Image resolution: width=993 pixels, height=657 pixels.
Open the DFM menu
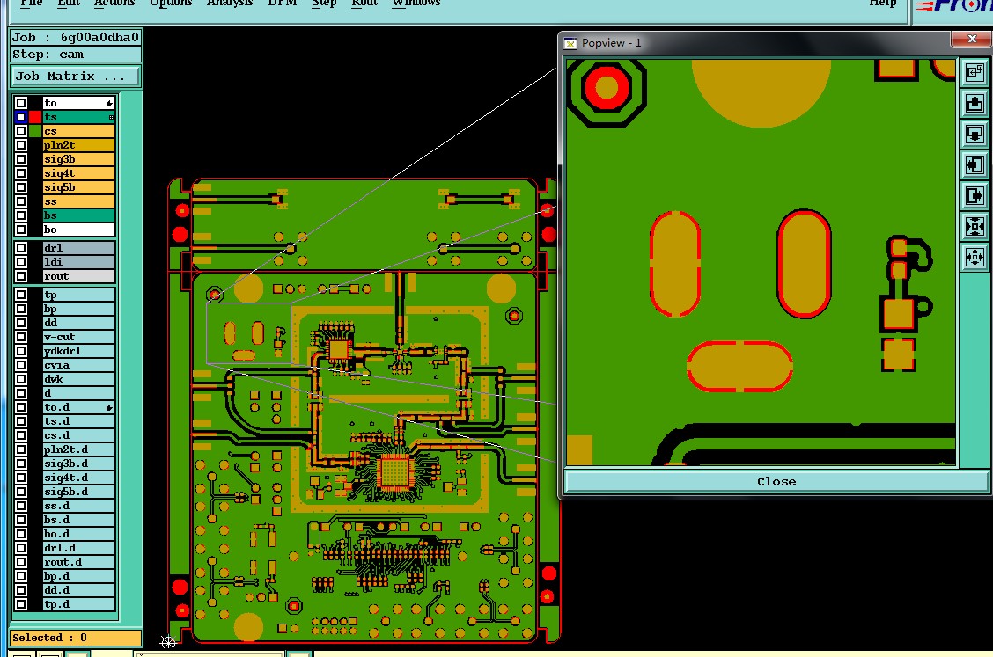coord(283,4)
